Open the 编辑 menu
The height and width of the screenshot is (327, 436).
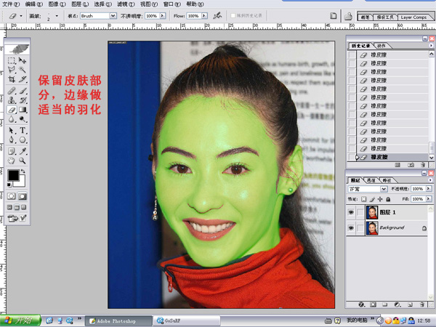coord(34,4)
